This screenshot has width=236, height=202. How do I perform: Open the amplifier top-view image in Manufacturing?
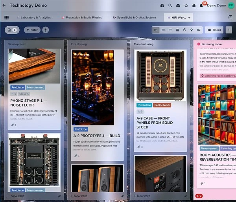(160, 76)
